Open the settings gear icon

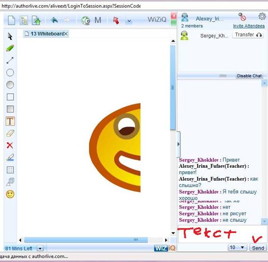click(262, 17)
